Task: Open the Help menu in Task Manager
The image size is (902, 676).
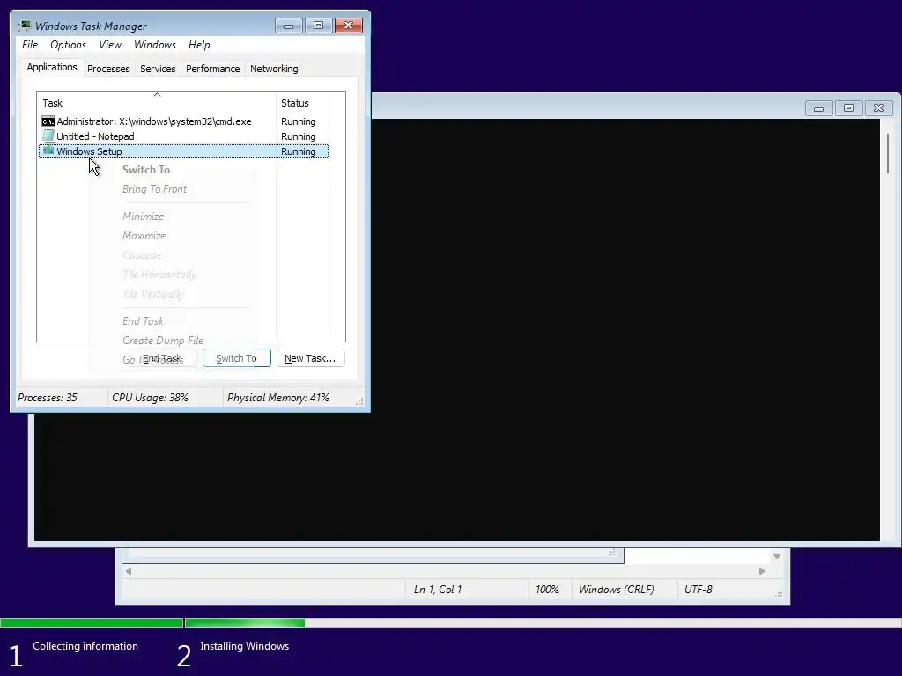Action: tap(199, 45)
